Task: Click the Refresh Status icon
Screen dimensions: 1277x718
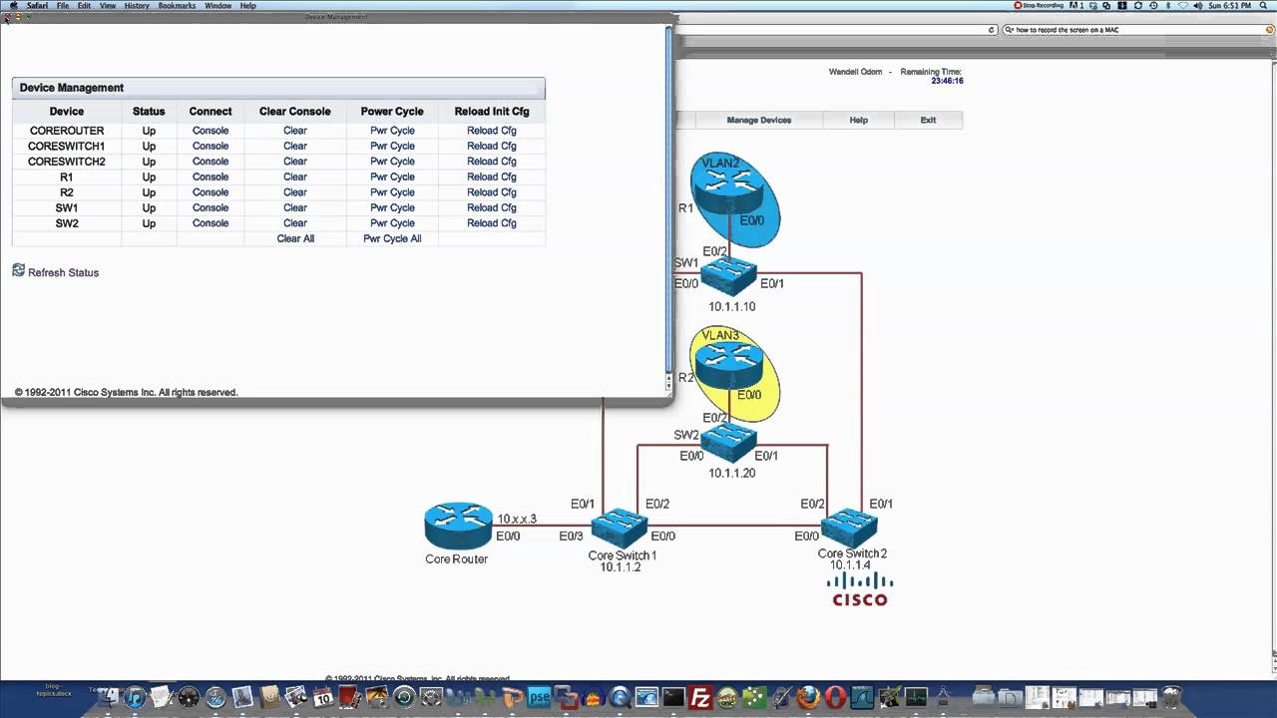Action: tap(18, 270)
